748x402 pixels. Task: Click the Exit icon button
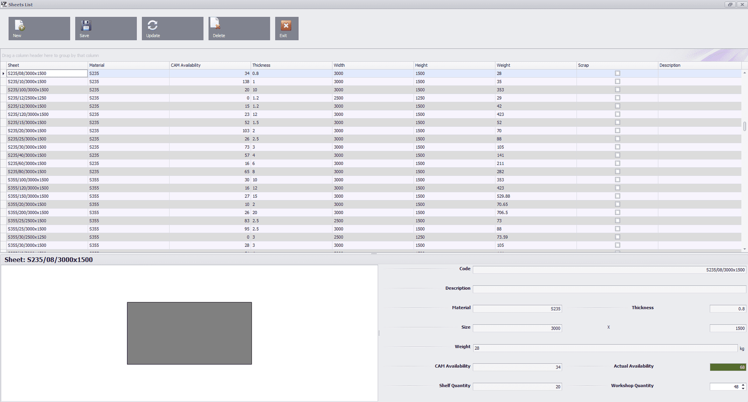click(286, 26)
